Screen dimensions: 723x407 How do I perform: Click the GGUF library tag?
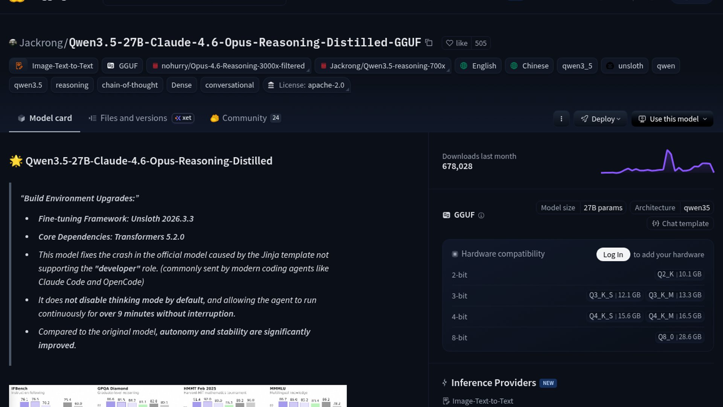point(122,66)
